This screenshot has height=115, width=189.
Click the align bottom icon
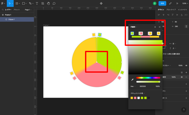[x=182, y=15]
